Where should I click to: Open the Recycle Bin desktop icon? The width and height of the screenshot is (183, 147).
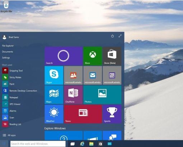tap(6, 6)
